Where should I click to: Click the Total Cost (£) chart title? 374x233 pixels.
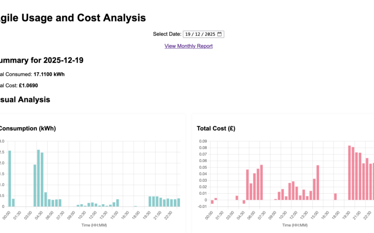(218, 128)
